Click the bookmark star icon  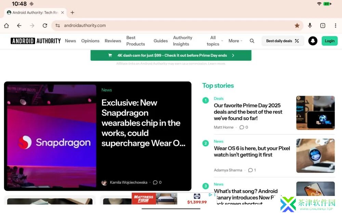[x=297, y=26]
